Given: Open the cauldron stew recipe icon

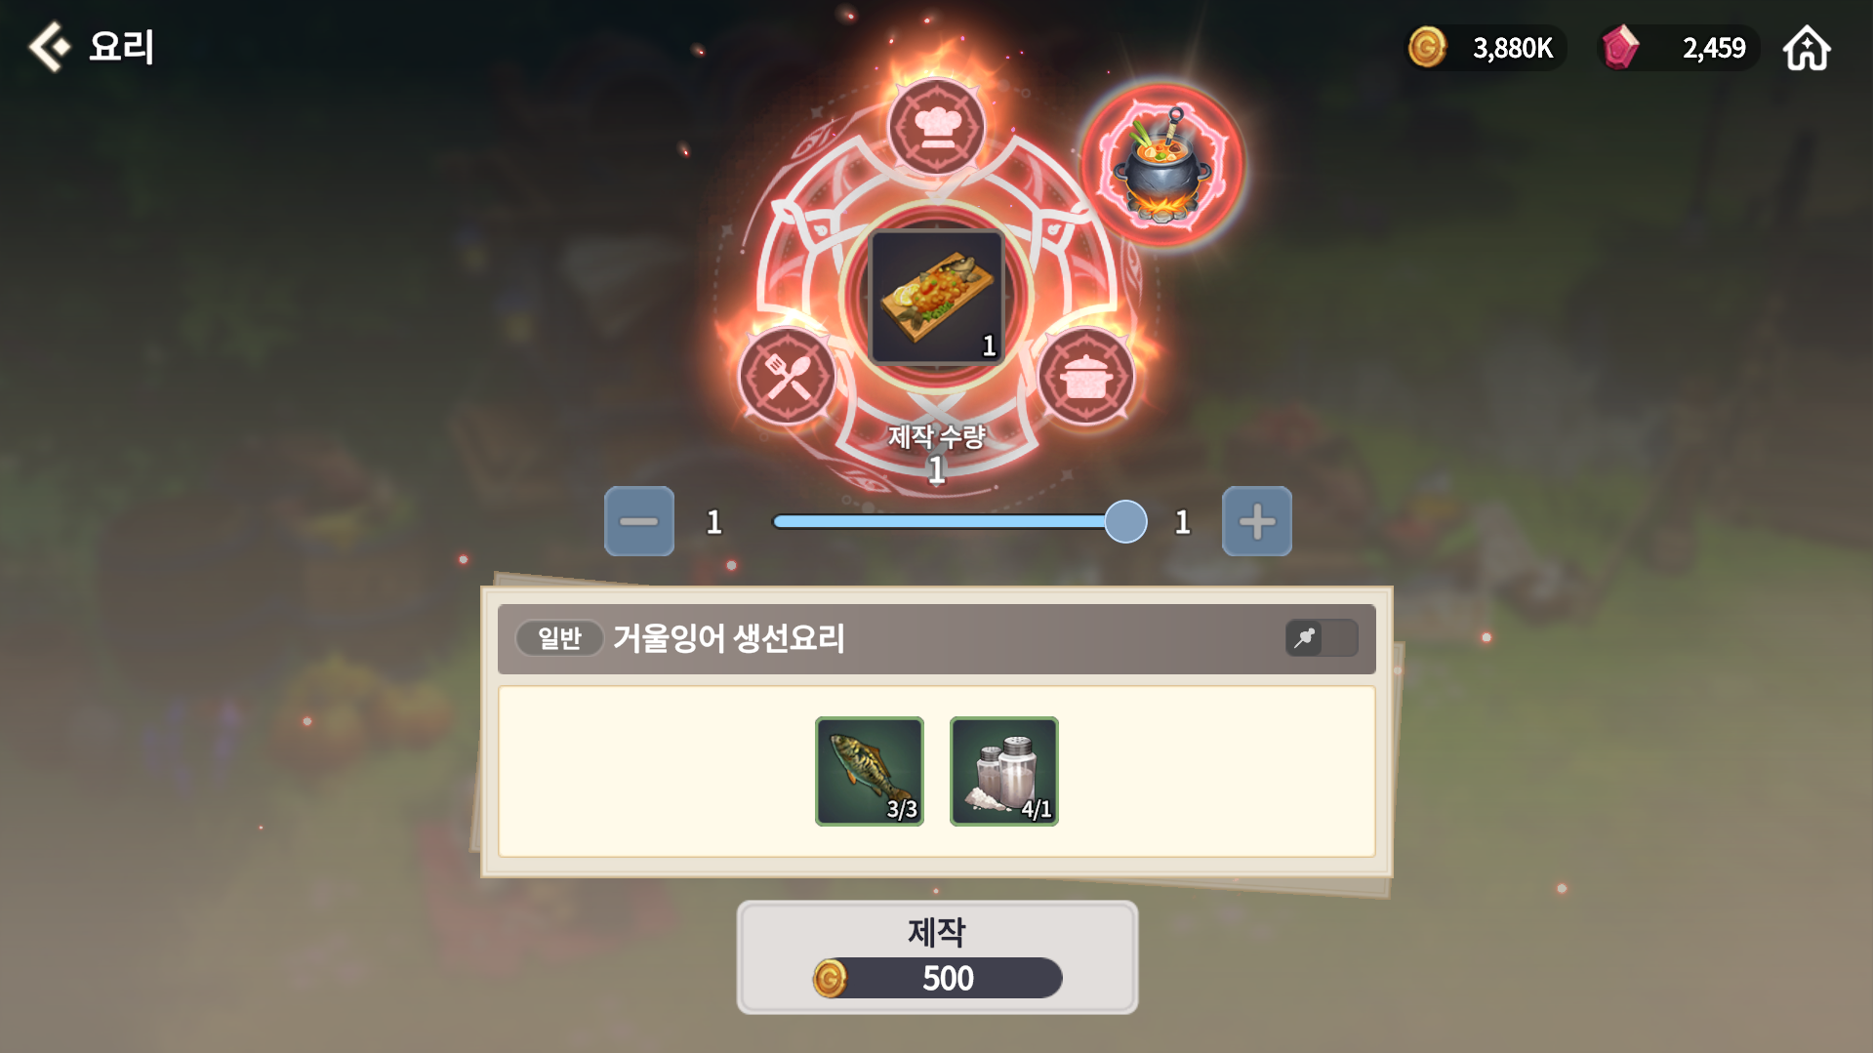Looking at the screenshot, I should click(1161, 164).
